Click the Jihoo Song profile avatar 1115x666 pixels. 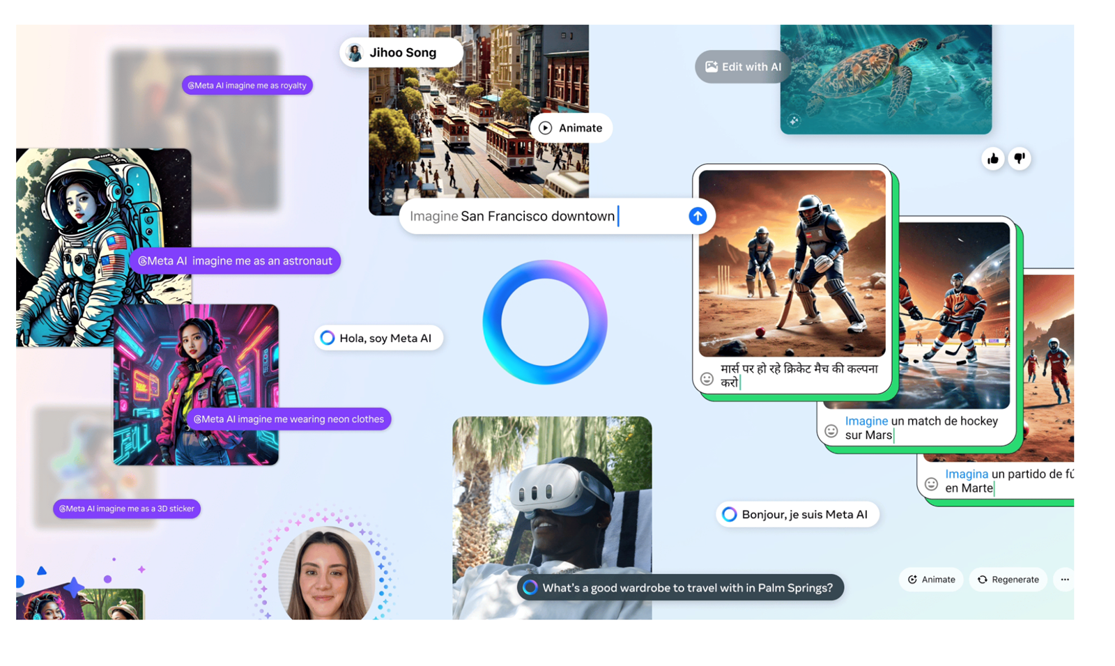click(355, 53)
